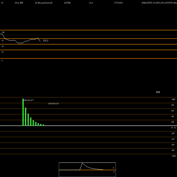This screenshot has height=177, width=177.
Task: Click the RSI value label 59.5
Action: (x=46, y=41)
